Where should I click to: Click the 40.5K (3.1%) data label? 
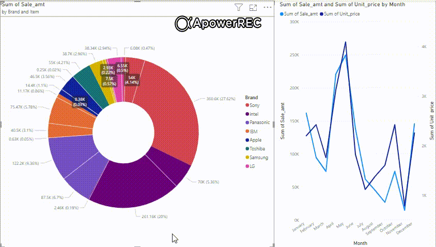coord(22,130)
